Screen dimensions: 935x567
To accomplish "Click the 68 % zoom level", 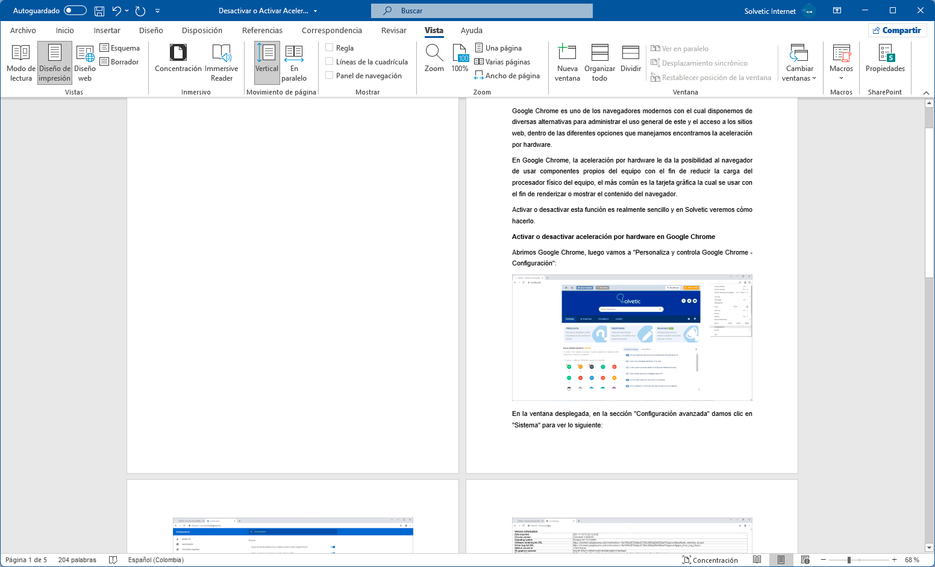I will pyautogui.click(x=912, y=560).
